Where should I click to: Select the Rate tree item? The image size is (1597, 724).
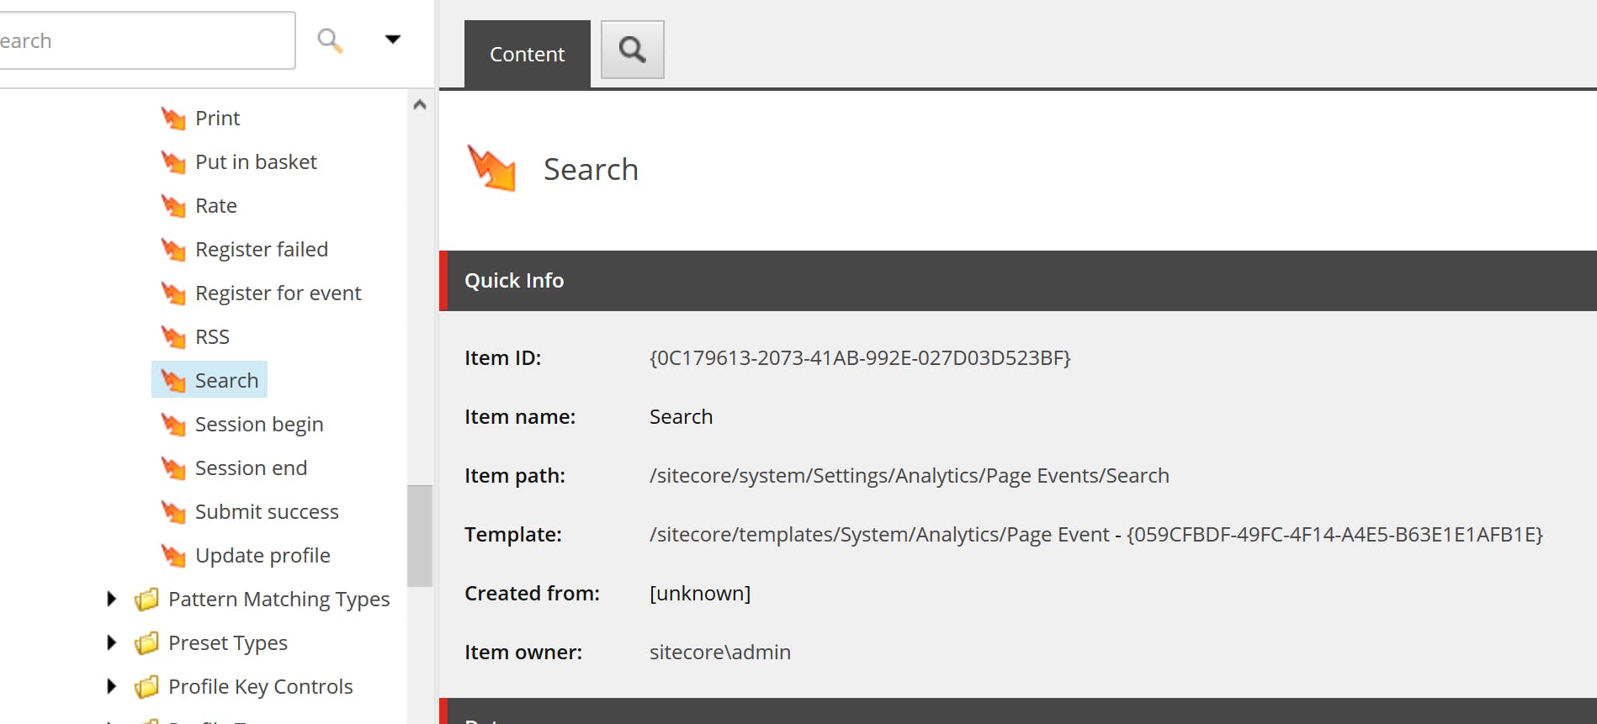click(x=216, y=206)
